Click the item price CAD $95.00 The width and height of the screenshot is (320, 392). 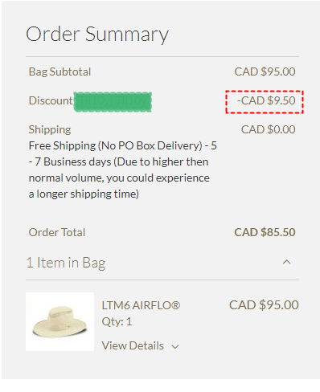click(x=264, y=305)
